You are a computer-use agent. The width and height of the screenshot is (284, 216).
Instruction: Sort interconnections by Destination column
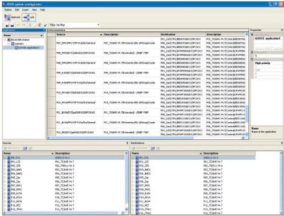(x=183, y=35)
